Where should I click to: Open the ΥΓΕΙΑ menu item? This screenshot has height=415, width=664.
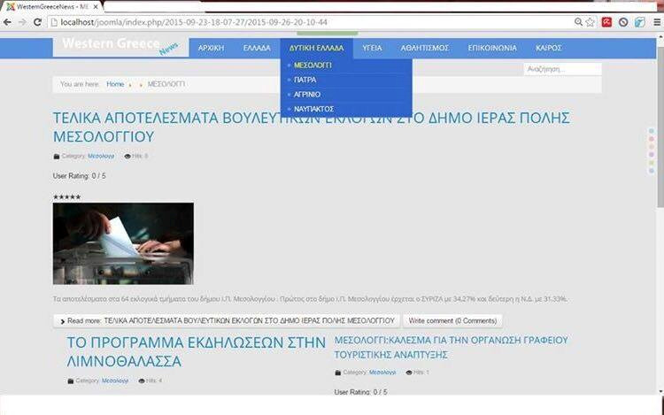click(x=372, y=49)
